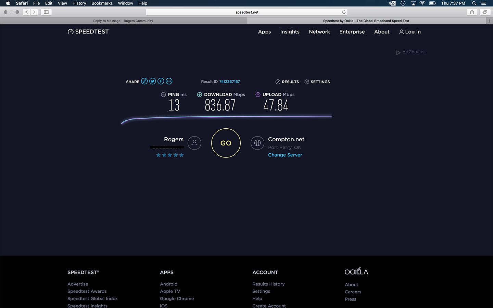Viewport: 493px width, 308px height.
Task: Copy the result link via share link icon
Action: click(x=144, y=81)
